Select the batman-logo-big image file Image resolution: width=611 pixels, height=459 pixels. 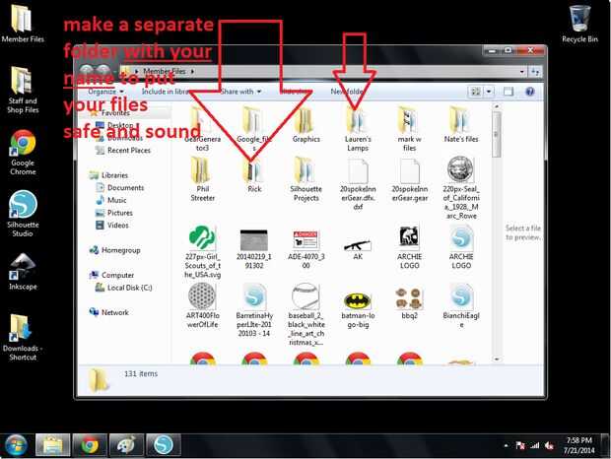click(x=358, y=310)
